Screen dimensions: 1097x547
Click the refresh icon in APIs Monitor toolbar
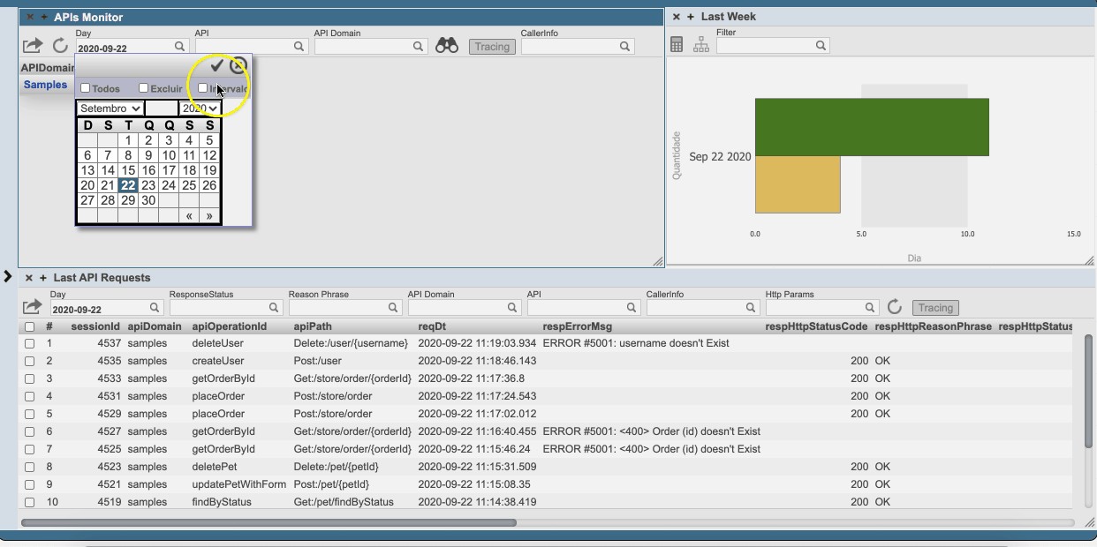coord(60,46)
